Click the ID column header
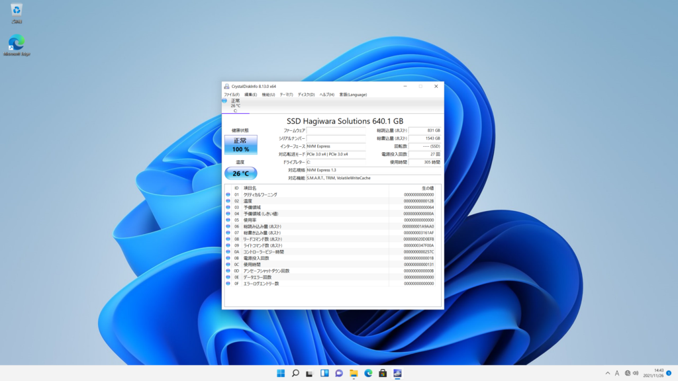Screen dimensions: 678x381 click(x=236, y=189)
